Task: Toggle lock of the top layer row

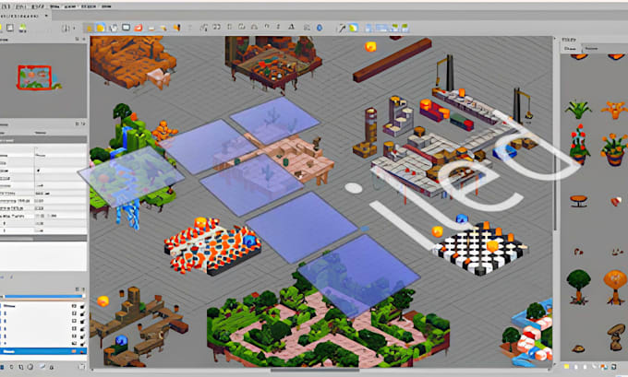Action: 82,306
